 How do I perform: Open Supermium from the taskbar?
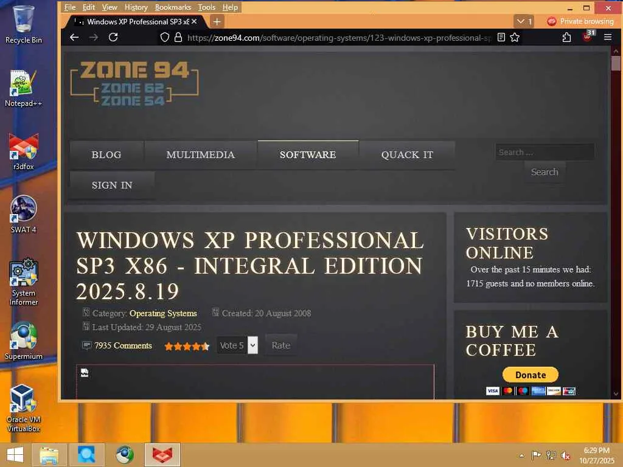(124, 455)
